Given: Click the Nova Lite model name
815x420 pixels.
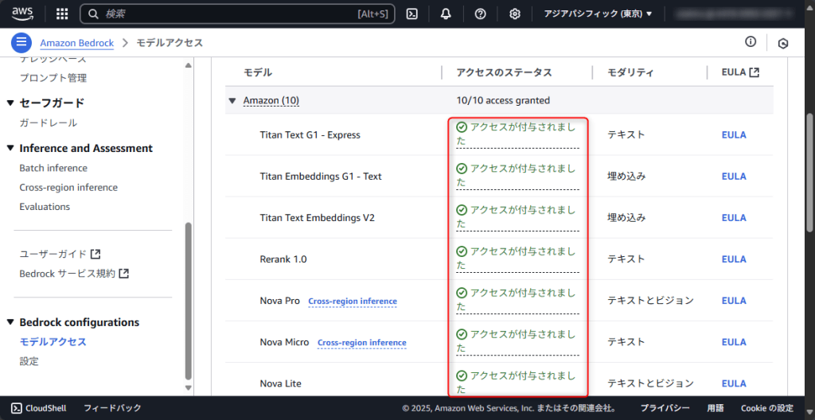Looking at the screenshot, I should click(281, 383).
